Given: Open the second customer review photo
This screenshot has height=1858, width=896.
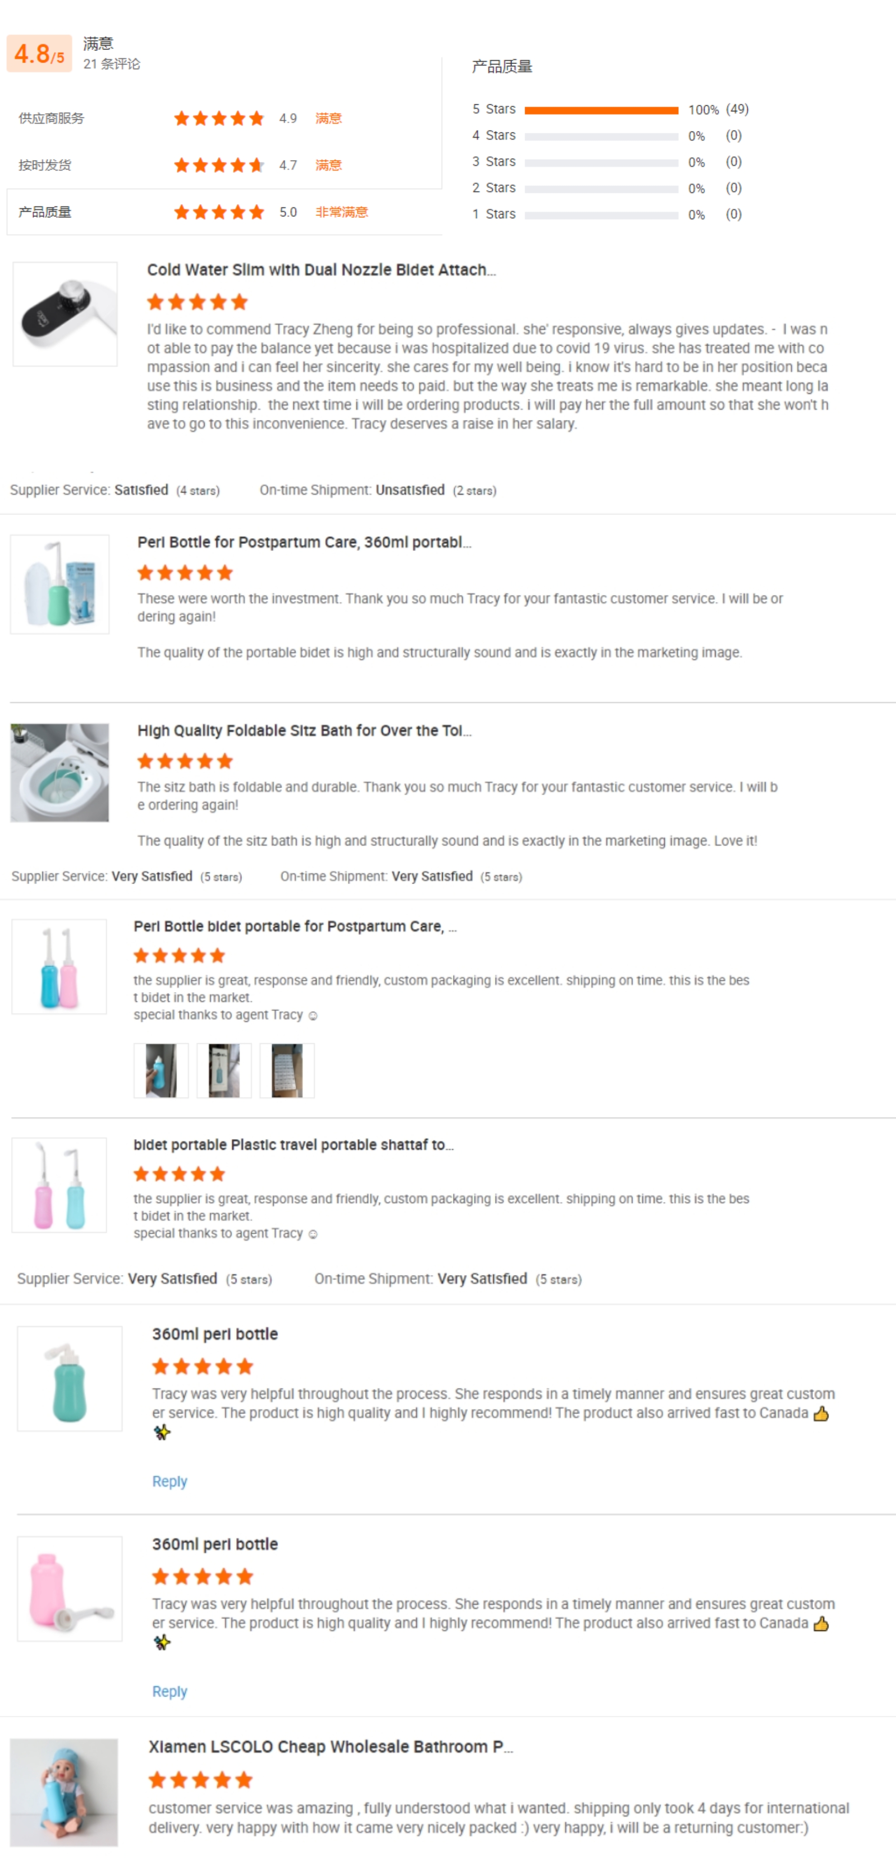Looking at the screenshot, I should coord(224,1071).
